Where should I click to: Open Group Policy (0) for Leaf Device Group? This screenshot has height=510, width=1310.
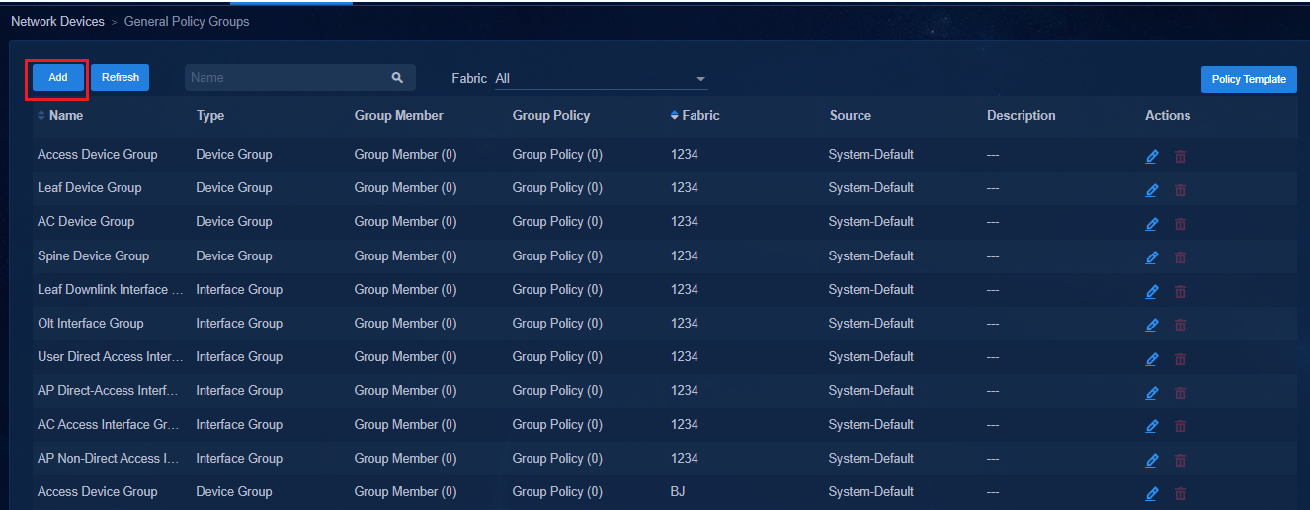tap(557, 187)
